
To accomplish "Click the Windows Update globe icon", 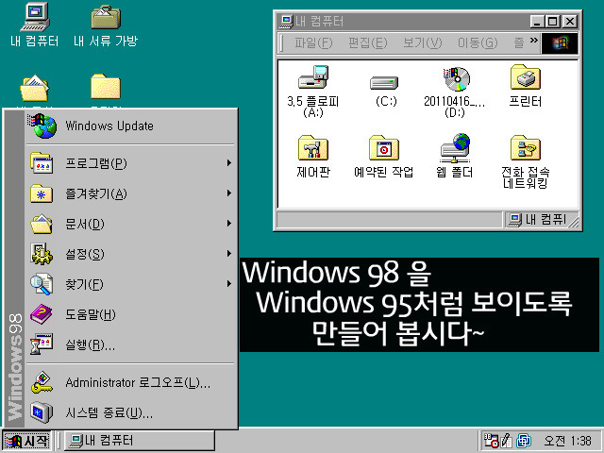I will click(x=42, y=126).
